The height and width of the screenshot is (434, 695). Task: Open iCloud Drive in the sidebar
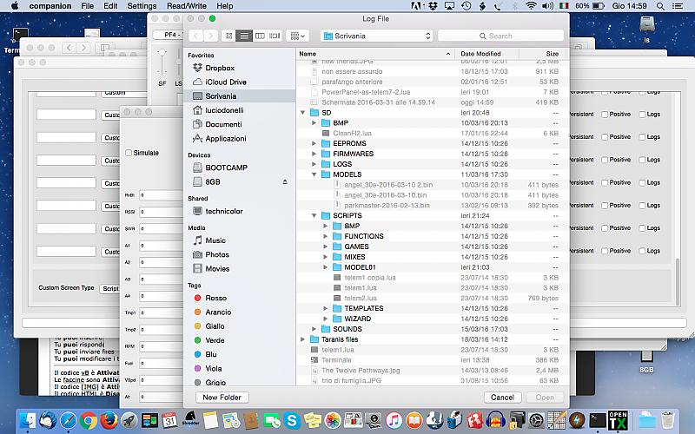pyautogui.click(x=225, y=82)
